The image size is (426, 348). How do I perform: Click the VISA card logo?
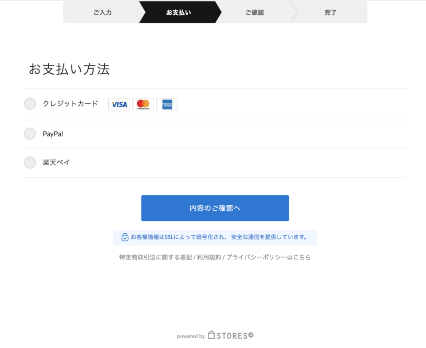(119, 104)
